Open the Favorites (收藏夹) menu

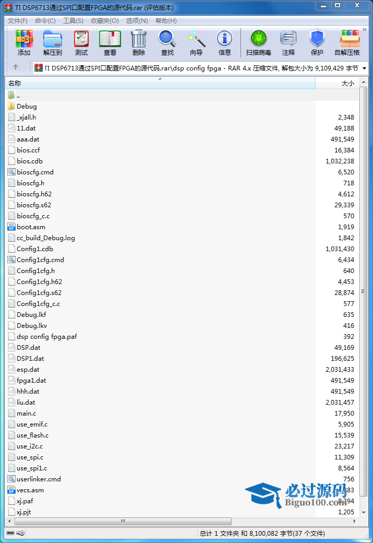coord(104,21)
